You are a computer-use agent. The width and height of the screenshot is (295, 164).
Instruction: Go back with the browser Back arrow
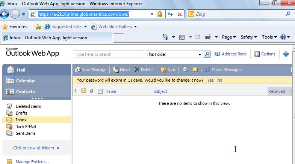click(x=5, y=14)
